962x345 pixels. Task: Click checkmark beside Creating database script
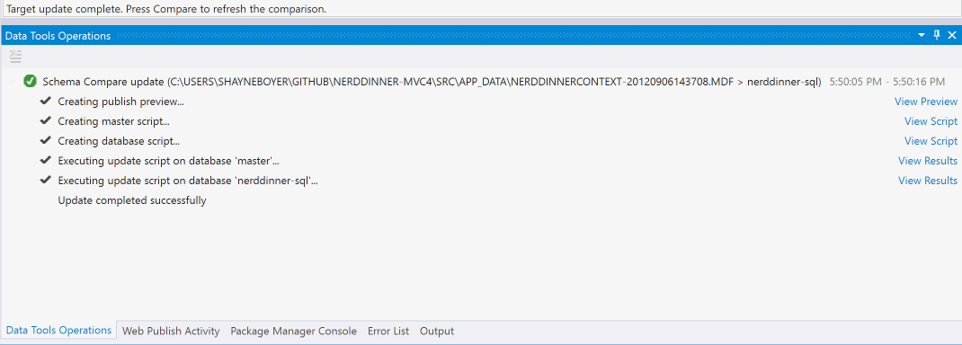[45, 140]
